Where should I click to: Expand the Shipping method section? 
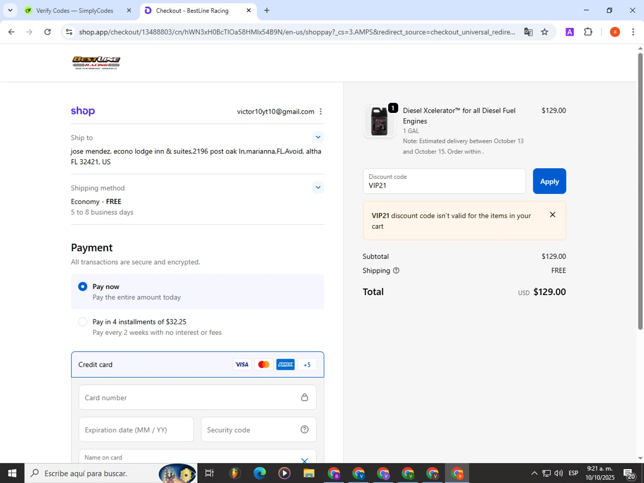(x=318, y=188)
